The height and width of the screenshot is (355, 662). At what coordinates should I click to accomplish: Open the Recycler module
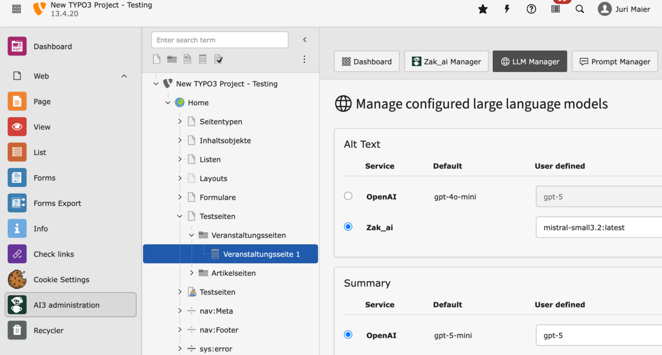[x=48, y=330]
